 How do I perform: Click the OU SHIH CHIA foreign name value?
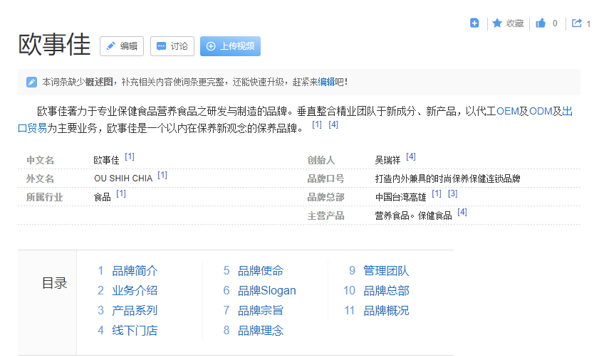[123, 178]
